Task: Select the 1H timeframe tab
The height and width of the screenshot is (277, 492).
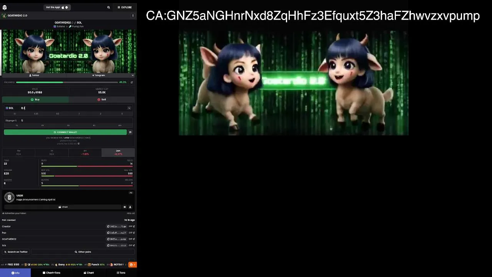Action: click(52, 152)
